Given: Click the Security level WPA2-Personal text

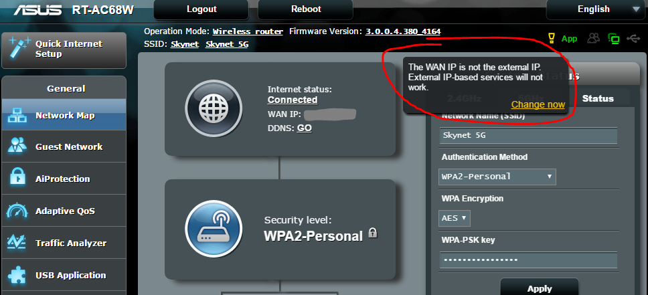Looking at the screenshot, I should [x=313, y=235].
